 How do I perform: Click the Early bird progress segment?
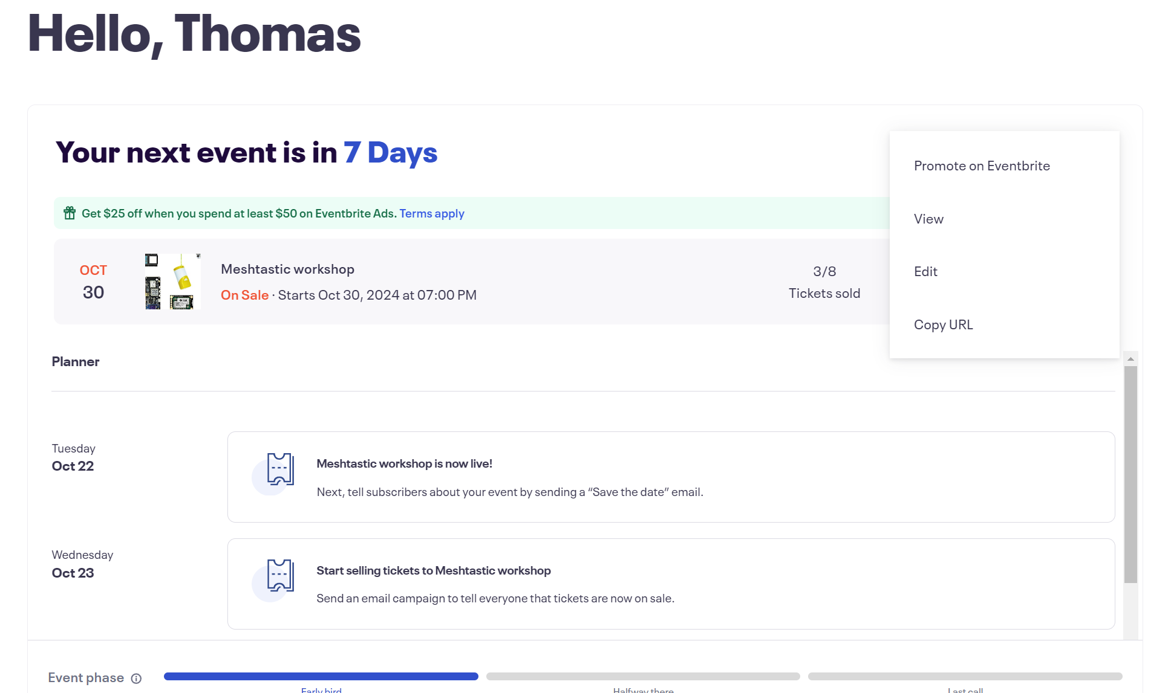321,676
